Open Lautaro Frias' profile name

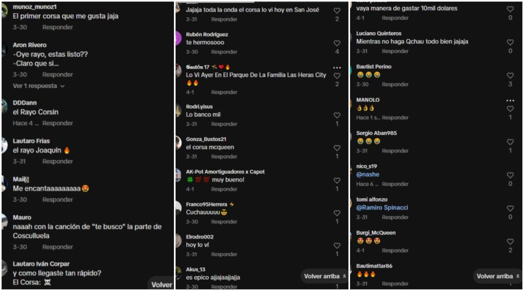click(x=31, y=141)
